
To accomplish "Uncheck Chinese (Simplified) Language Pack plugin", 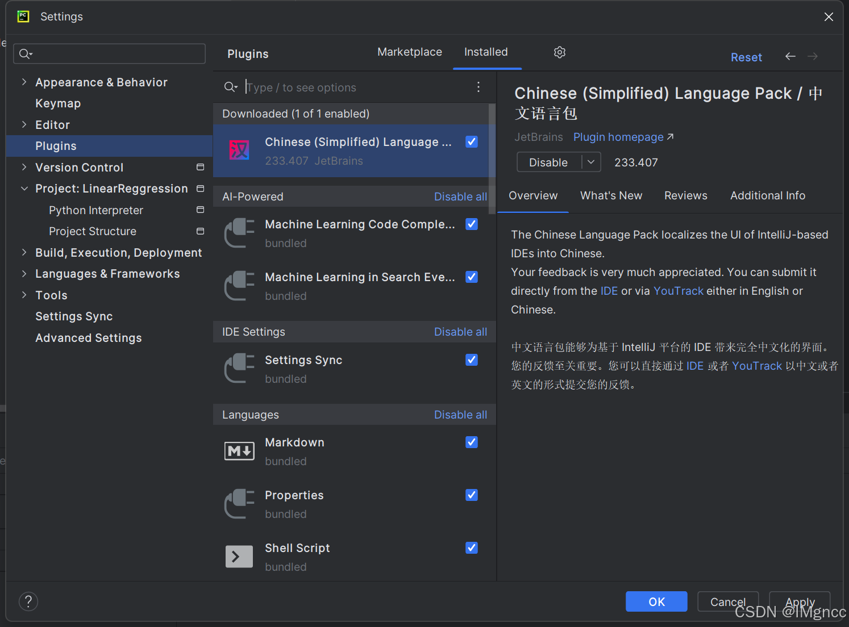I will (x=472, y=142).
